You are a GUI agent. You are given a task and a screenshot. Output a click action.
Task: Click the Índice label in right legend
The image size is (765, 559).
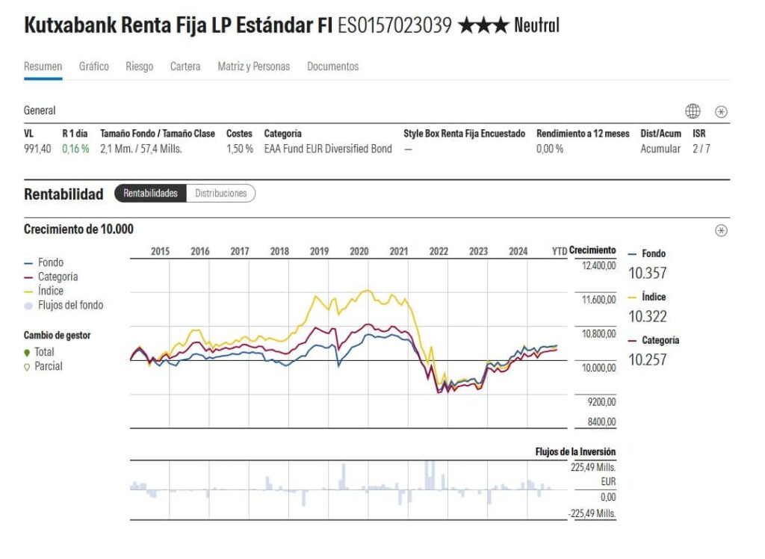653,297
